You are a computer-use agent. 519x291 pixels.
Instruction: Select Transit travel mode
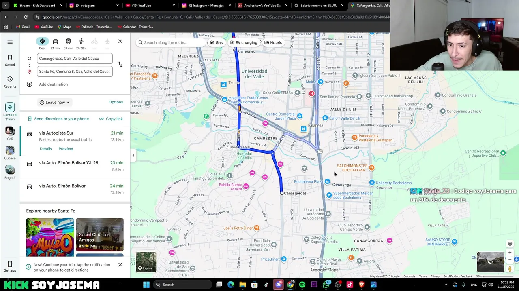tap(68, 44)
